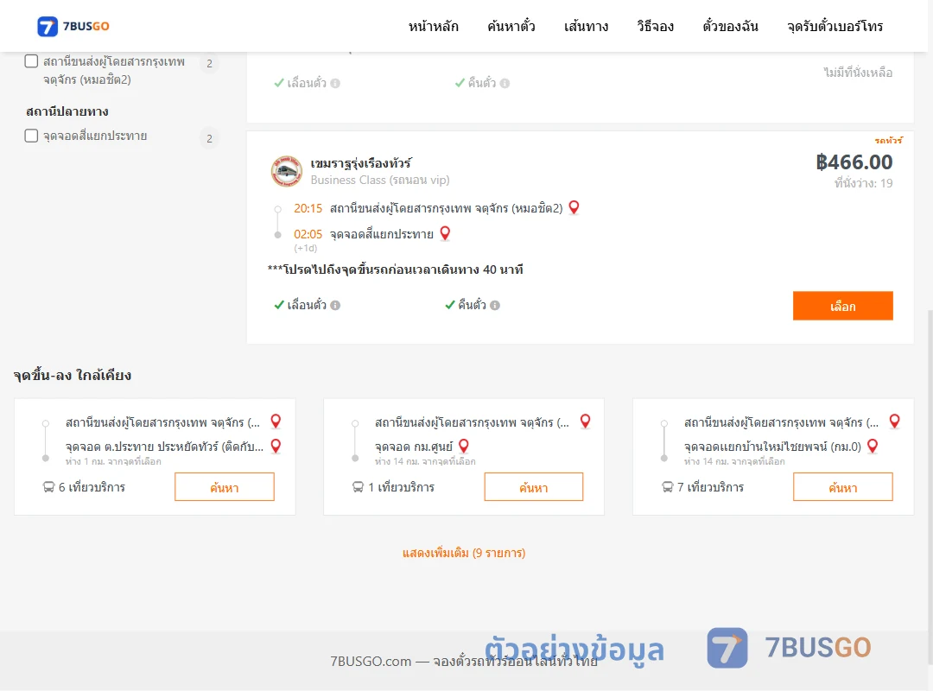Click the bus icon beside 6 เที่ยวบริการ
The height and width of the screenshot is (691, 933).
click(x=48, y=487)
